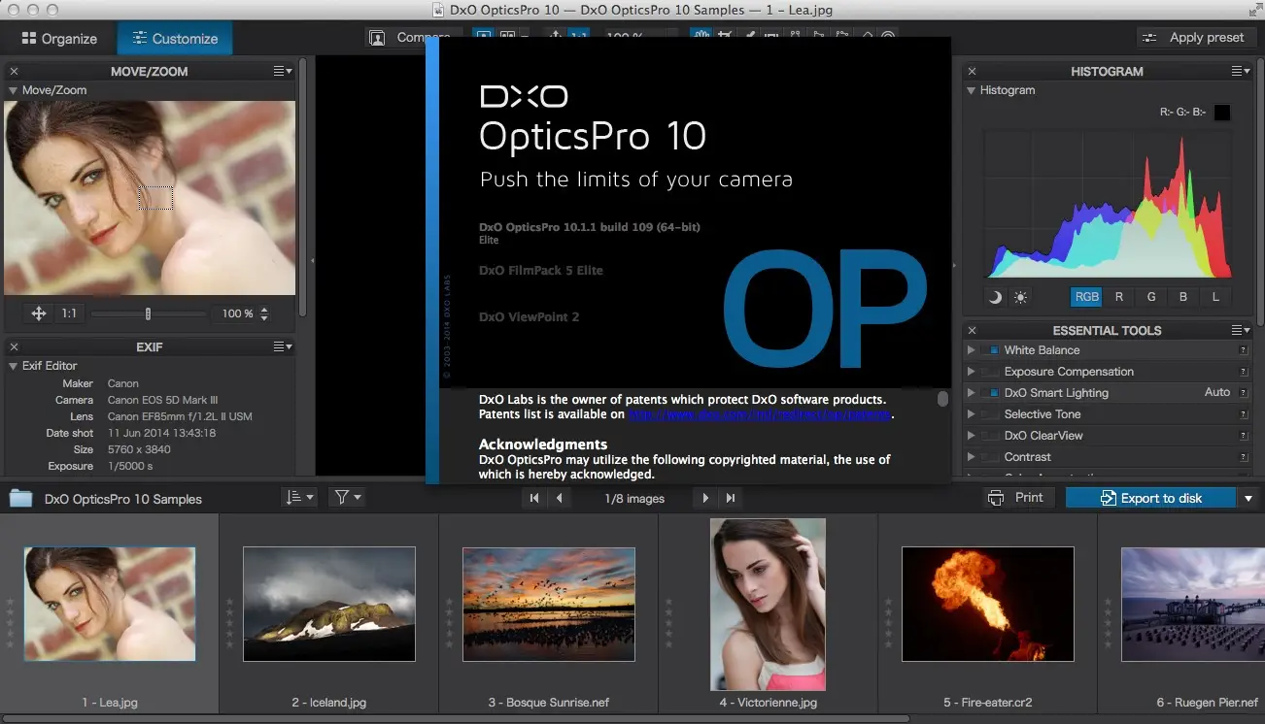Select the B histogram channel
Viewport: 1265px width, 724px height.
tap(1183, 297)
